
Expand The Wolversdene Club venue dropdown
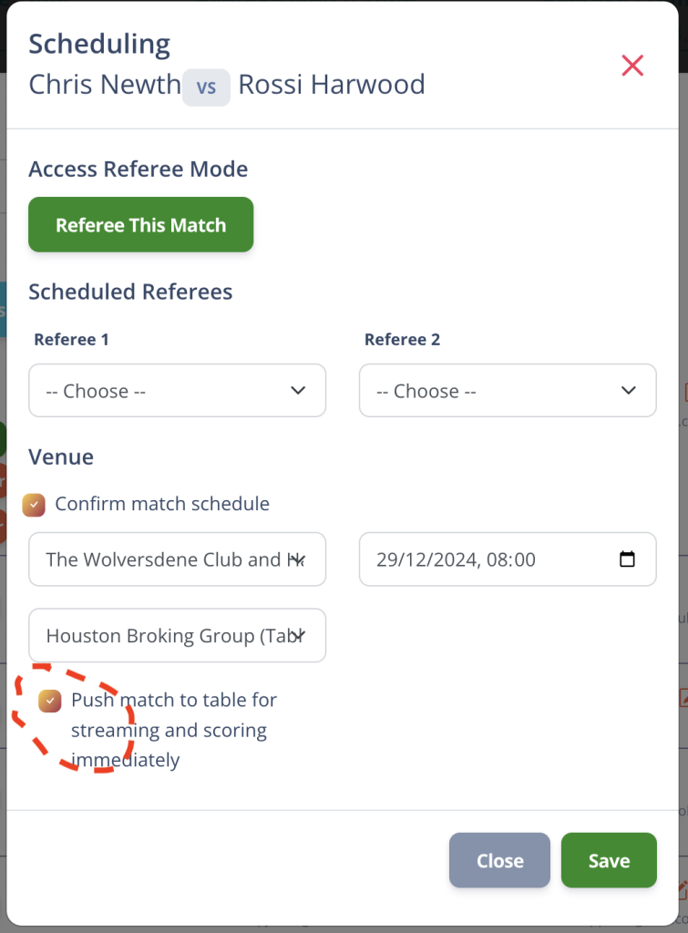tap(178, 559)
